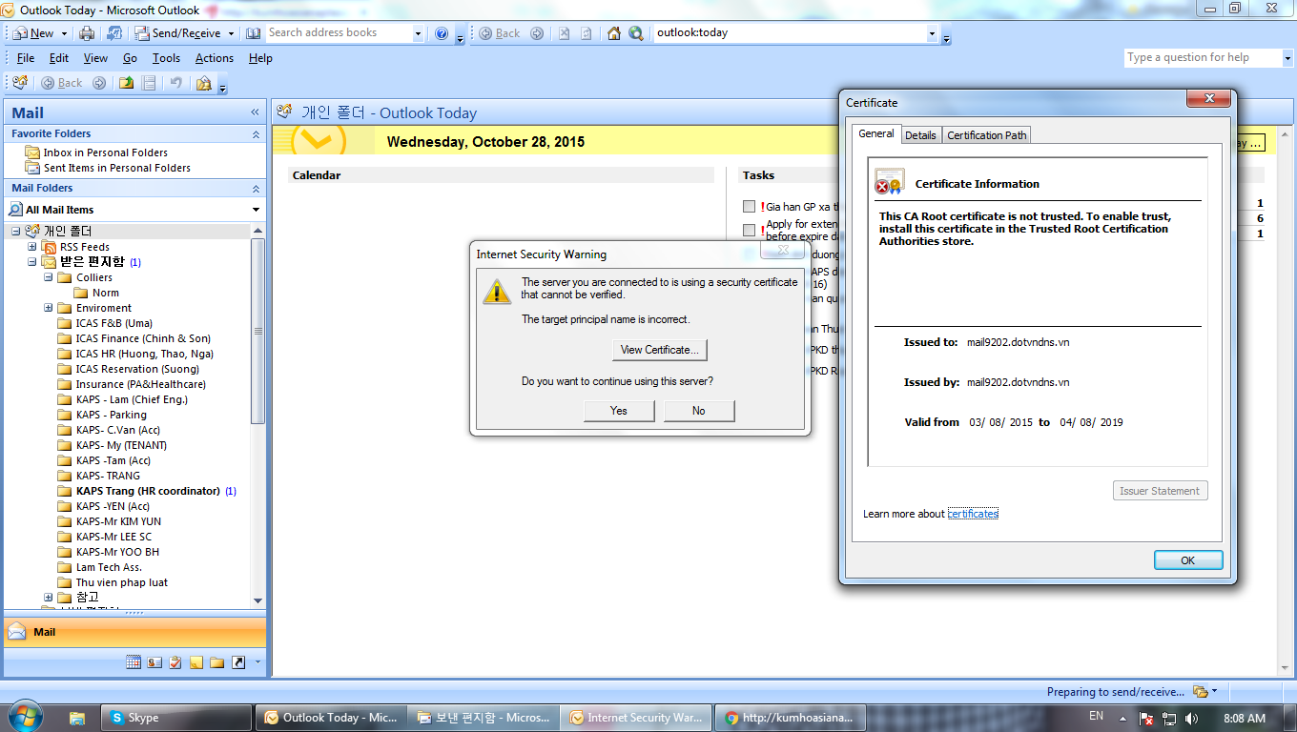Open the New item dropdown arrow
Viewport: 1297px width, 732px height.
(x=64, y=33)
